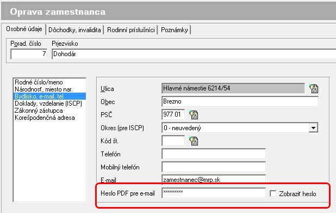
Task: Switch to the Osobné údaje tab
Action: click(x=24, y=29)
